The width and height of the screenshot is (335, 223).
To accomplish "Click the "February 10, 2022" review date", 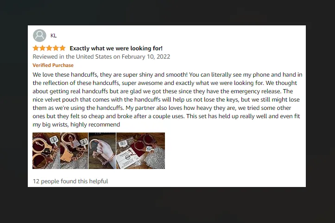I will pos(145,57).
